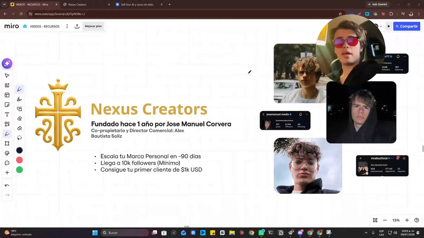Switch to the VIDEOS - RECURSOS - Miro tab
Image resolution: width=424 pixels, height=238 pixels.
pyautogui.click(x=34, y=4)
